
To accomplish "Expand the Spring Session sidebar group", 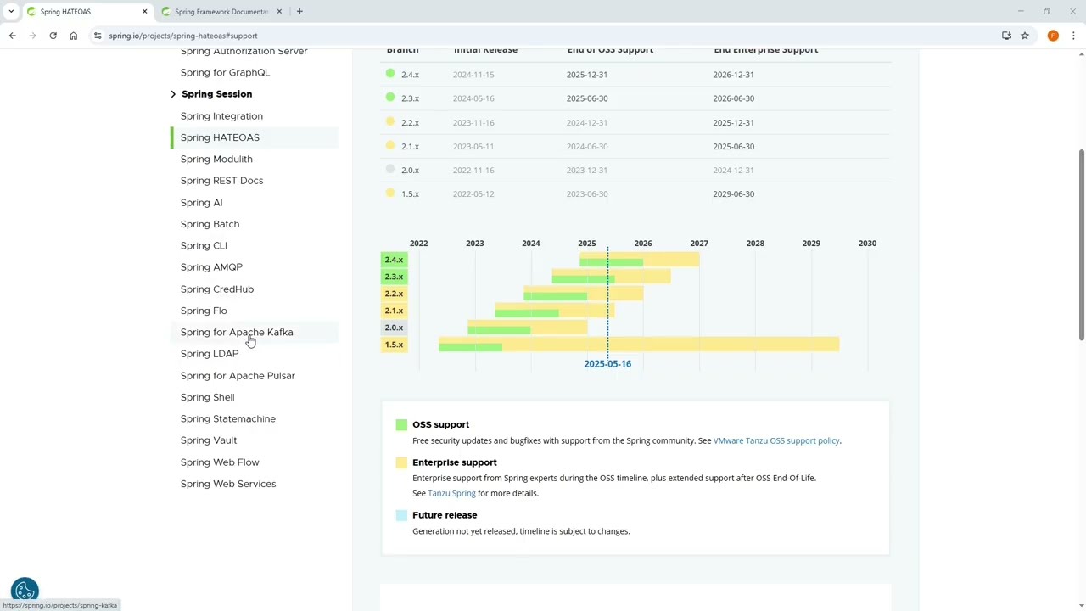I will pos(173,94).
